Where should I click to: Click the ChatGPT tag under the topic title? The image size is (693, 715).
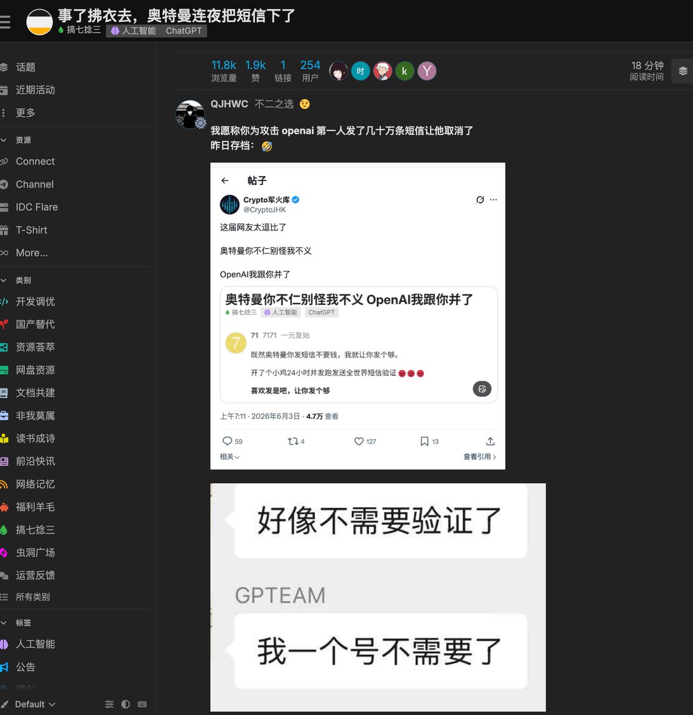[184, 31]
